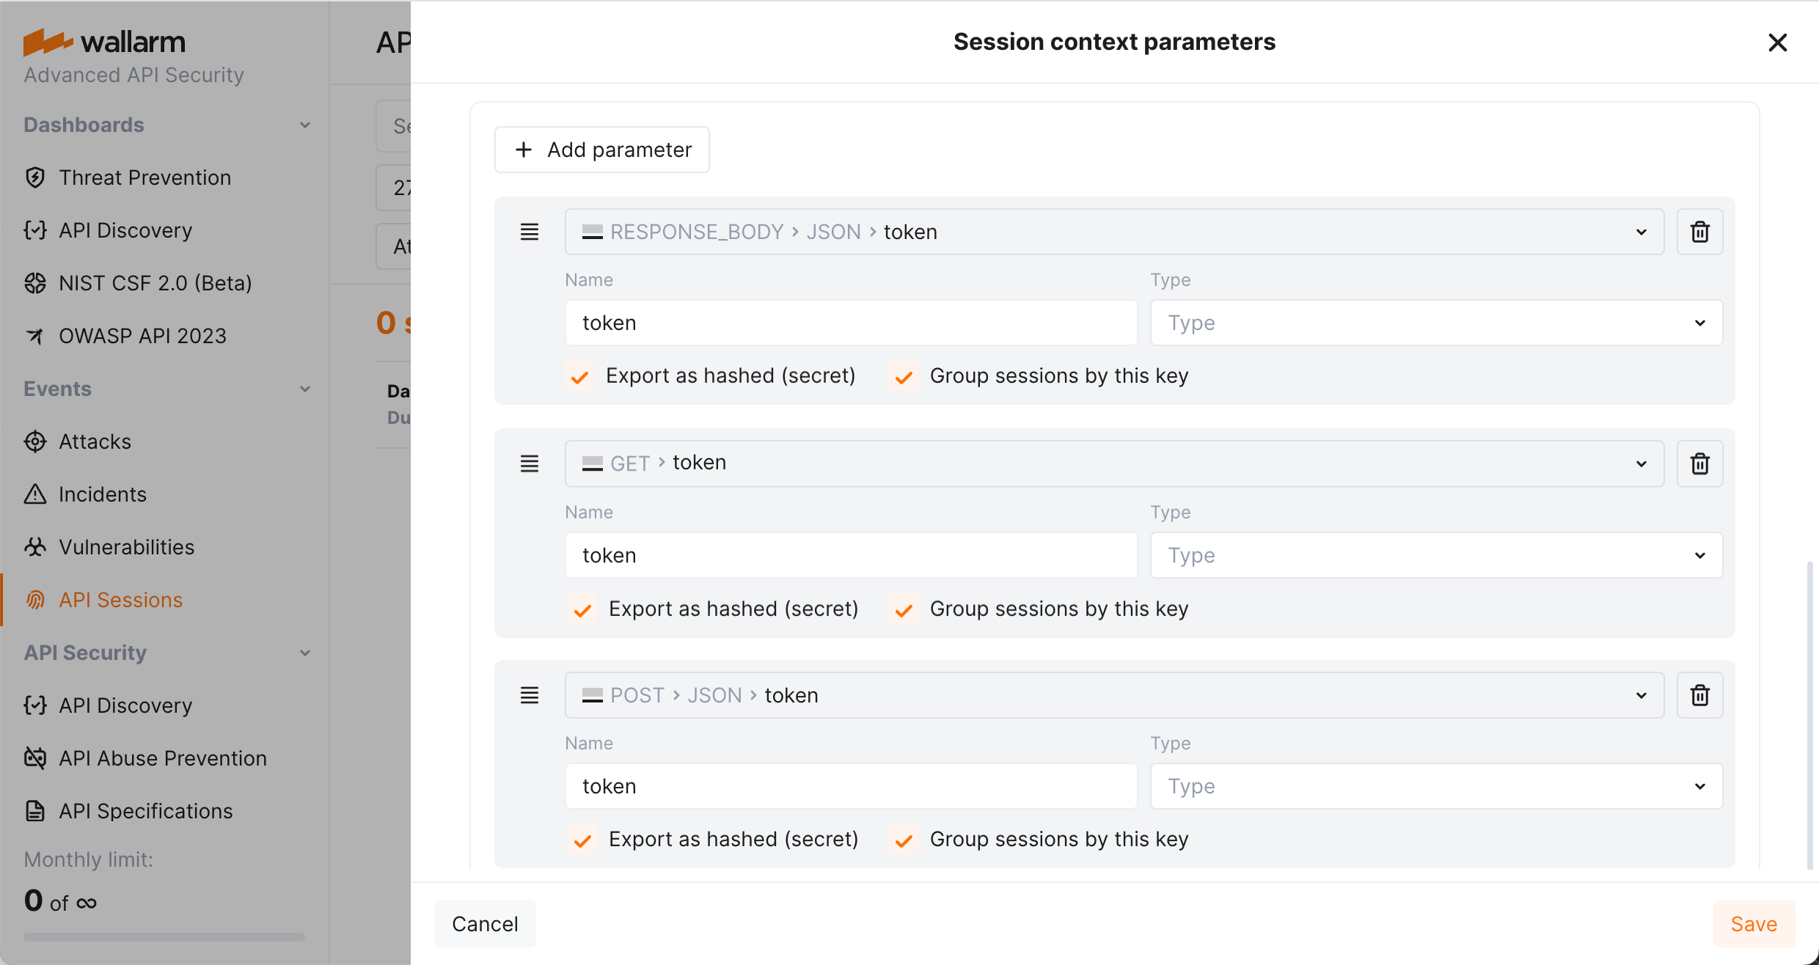Click the OWASP API 2023 paper-plane icon
The width and height of the screenshot is (1819, 965).
tap(35, 335)
